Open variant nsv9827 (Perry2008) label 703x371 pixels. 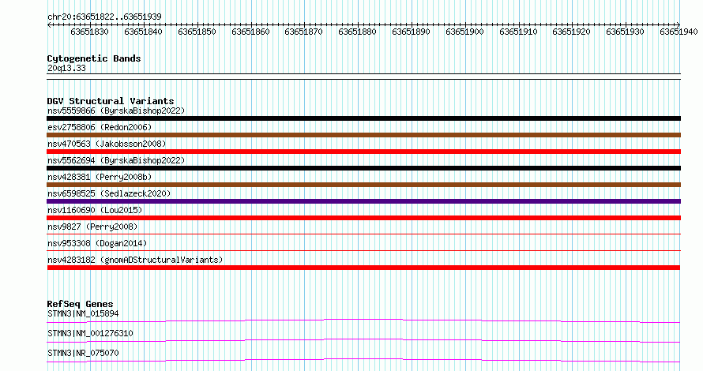tap(92, 227)
